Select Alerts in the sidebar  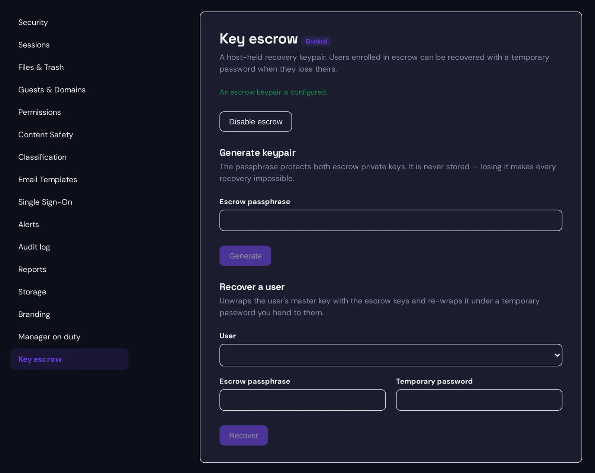click(x=70, y=225)
